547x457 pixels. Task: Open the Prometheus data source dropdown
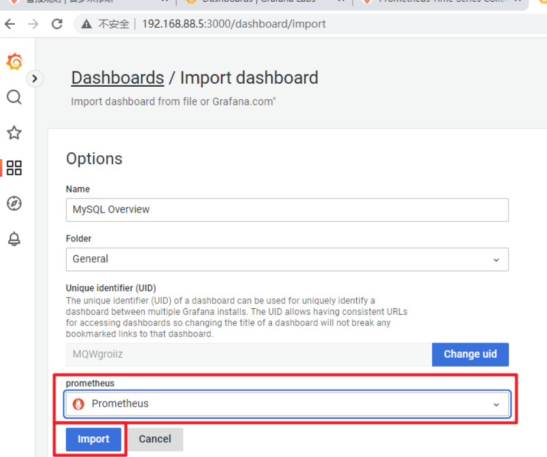click(x=287, y=404)
